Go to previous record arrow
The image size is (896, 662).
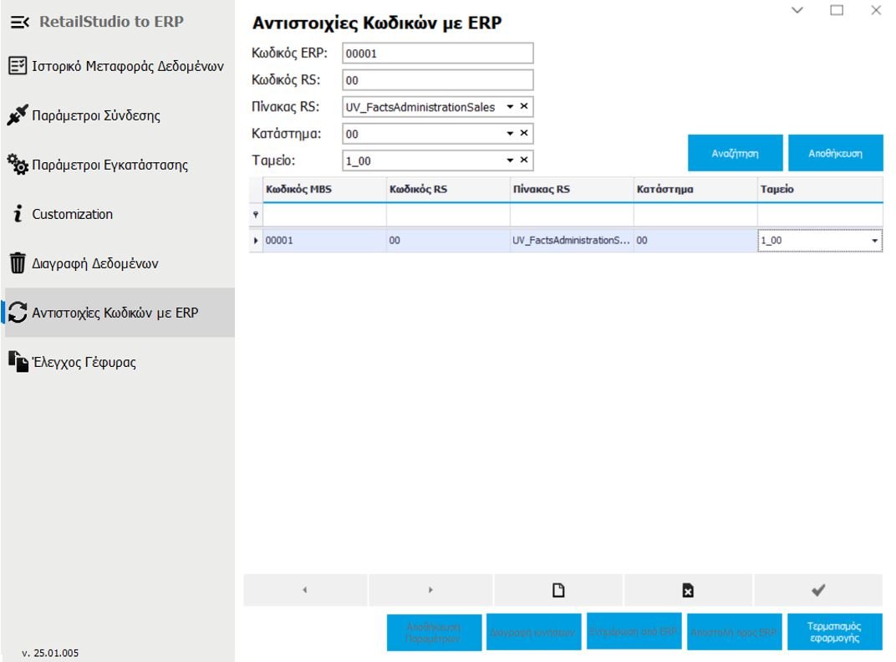[x=304, y=590]
